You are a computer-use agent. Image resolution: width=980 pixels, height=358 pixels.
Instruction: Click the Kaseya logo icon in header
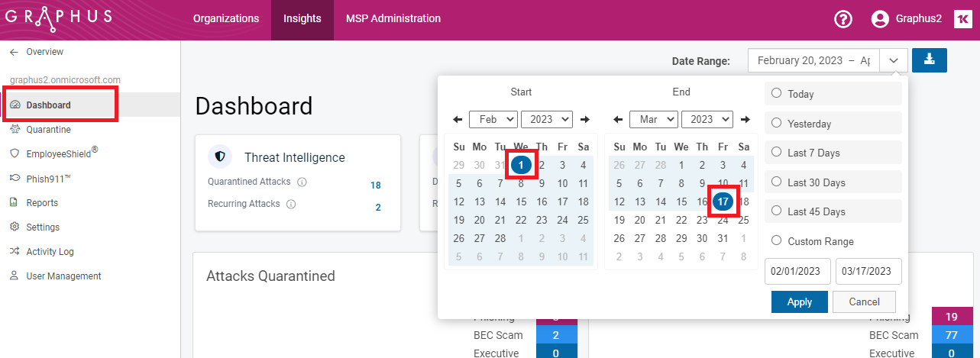tap(962, 20)
